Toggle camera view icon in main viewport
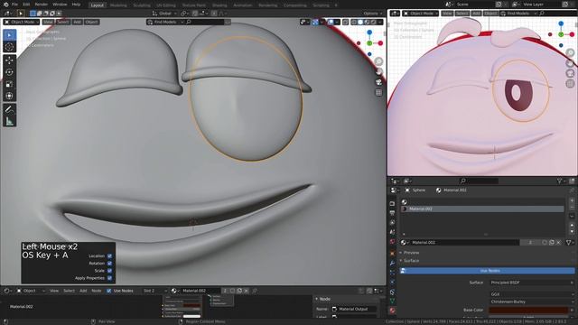The image size is (578, 325). pyautogui.click(x=378, y=82)
